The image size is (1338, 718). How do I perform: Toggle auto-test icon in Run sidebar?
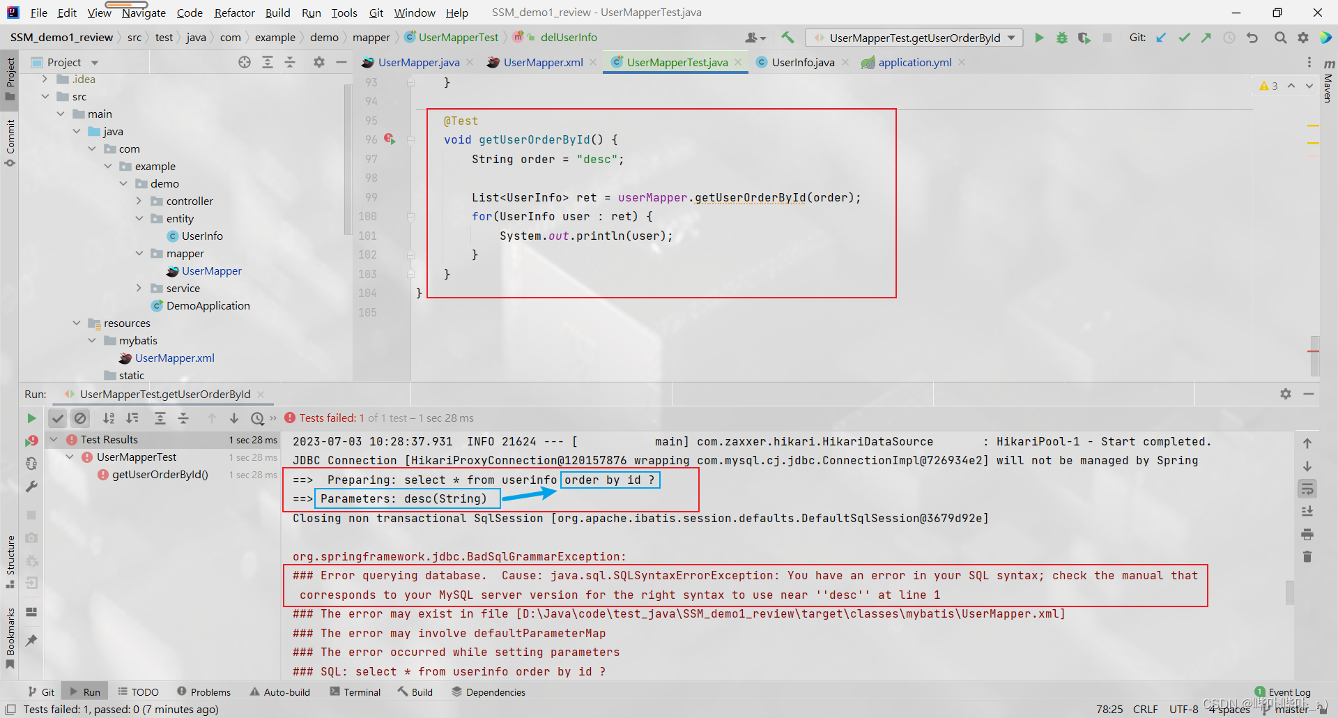[x=31, y=464]
